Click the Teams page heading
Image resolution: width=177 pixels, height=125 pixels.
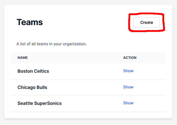[29, 22]
